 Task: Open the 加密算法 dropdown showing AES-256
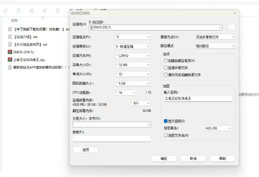point(218,128)
